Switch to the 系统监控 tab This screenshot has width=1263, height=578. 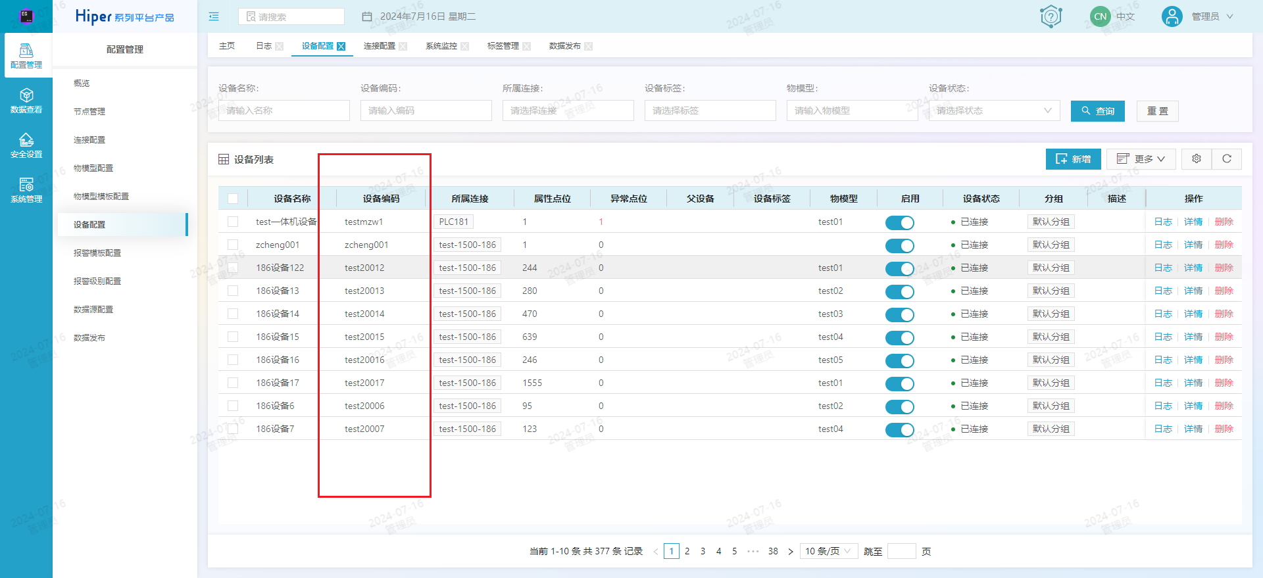pyautogui.click(x=441, y=46)
